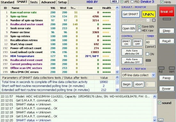Click Raw read error rate health dots

(x=107, y=12)
